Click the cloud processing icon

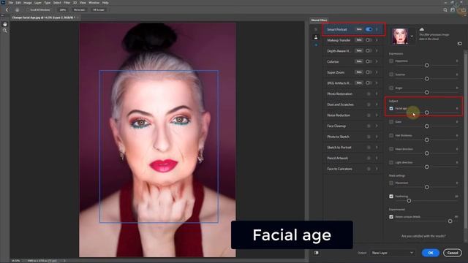(421, 29)
